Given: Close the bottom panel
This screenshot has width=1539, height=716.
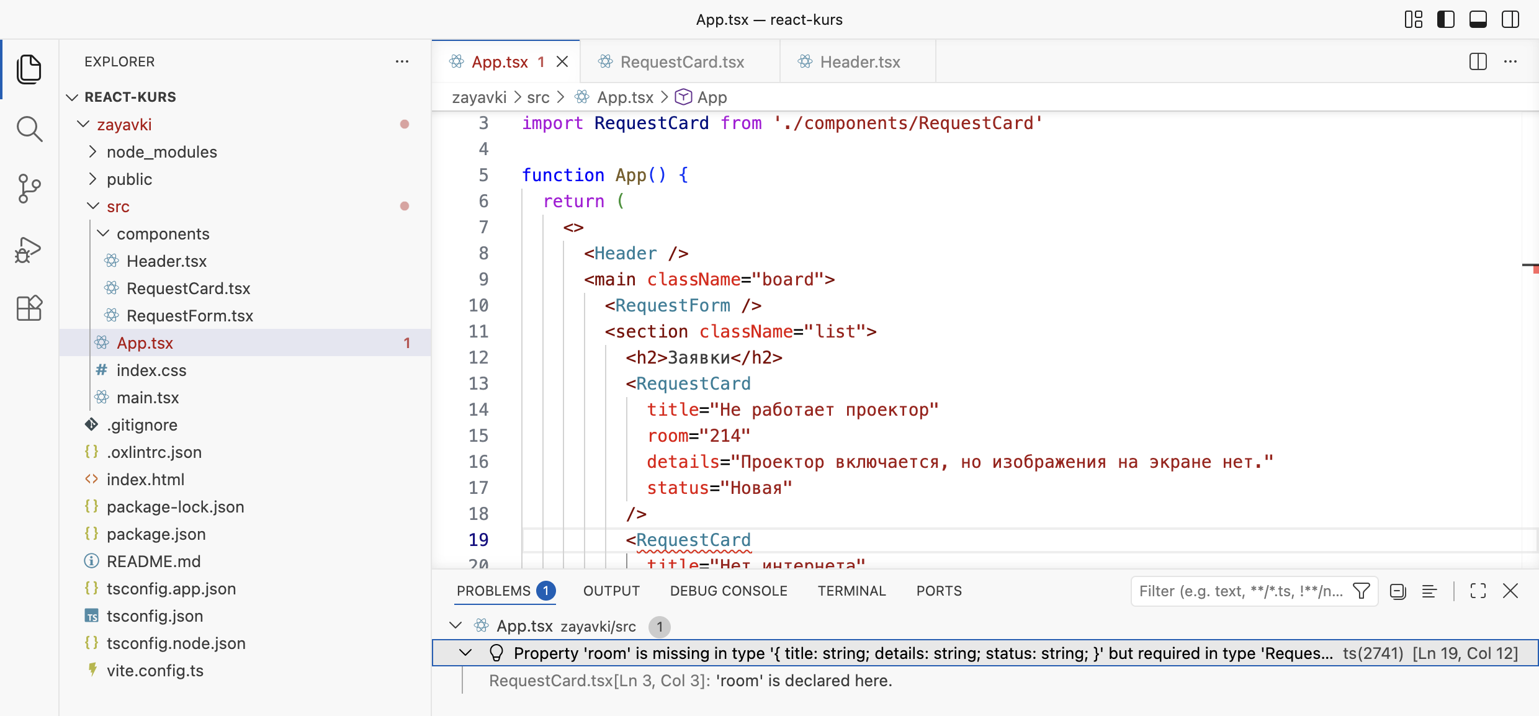Looking at the screenshot, I should tap(1510, 591).
